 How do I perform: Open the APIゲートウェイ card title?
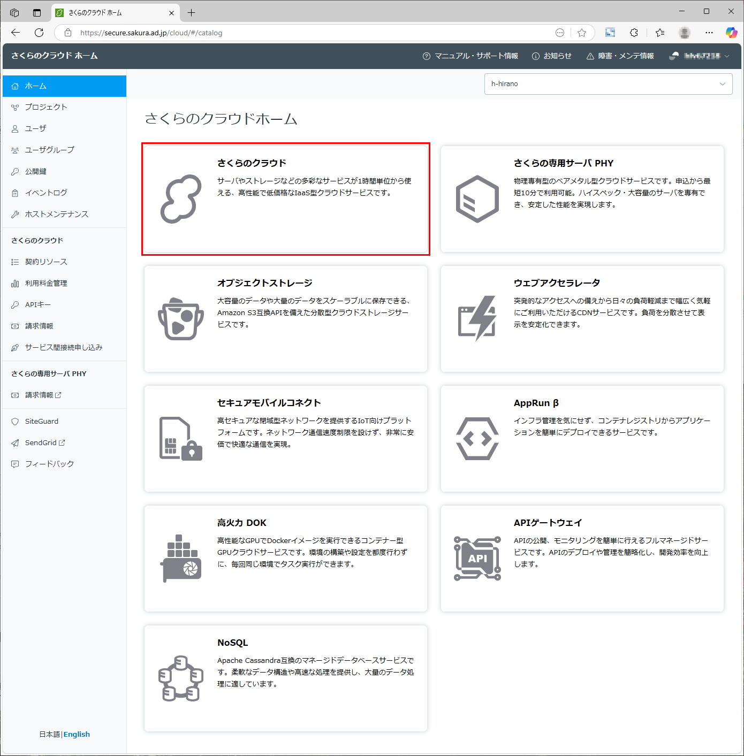click(548, 523)
